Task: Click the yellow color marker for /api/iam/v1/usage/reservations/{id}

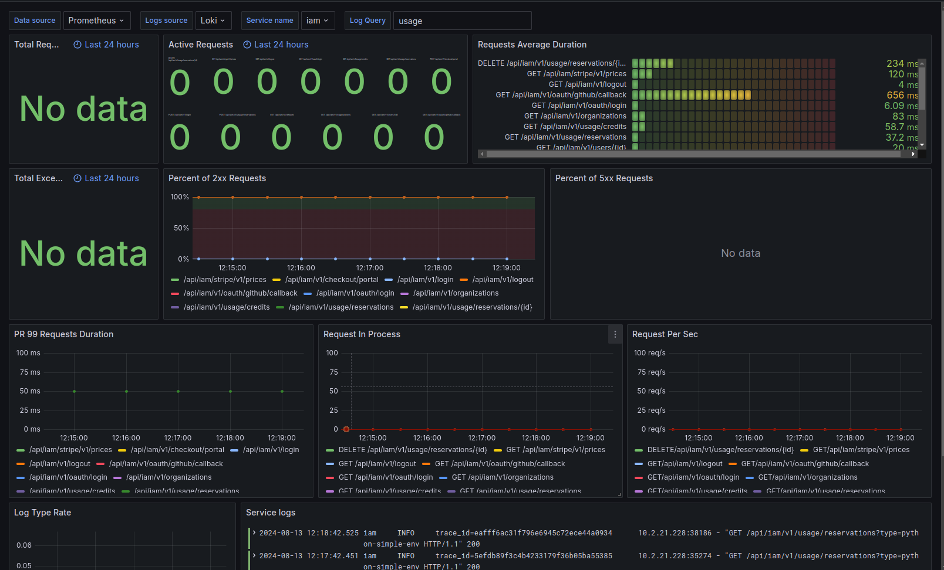Action: (x=403, y=307)
